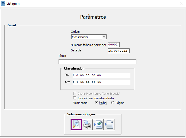Click the export to web page icon

tap(98, 124)
